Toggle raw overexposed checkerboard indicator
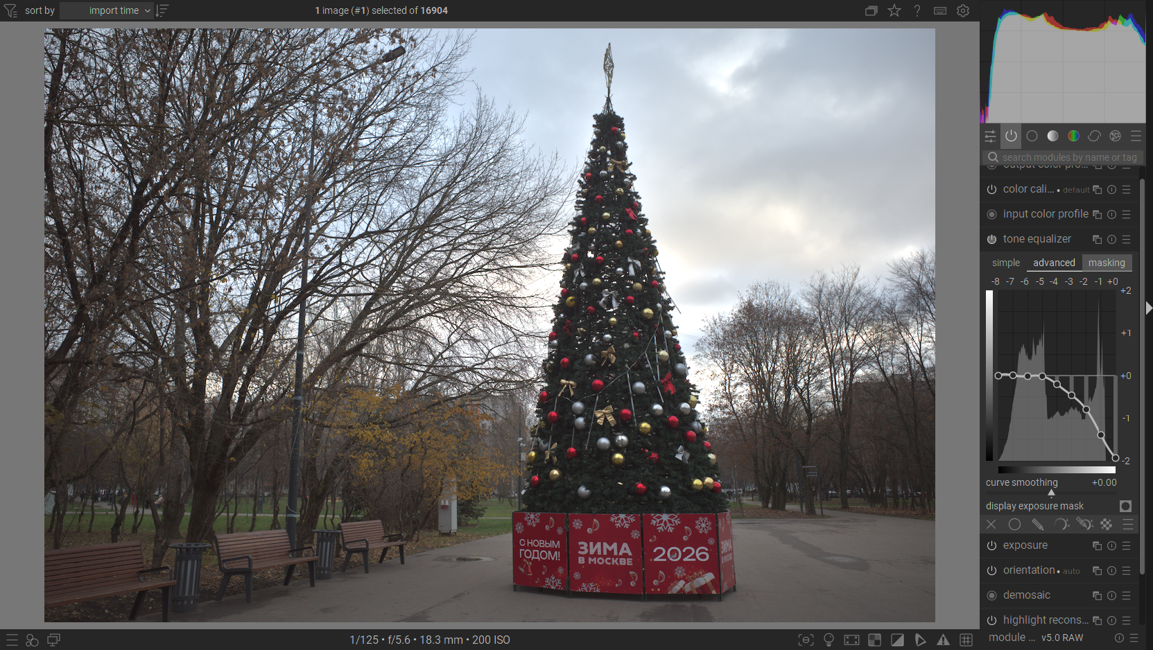This screenshot has width=1153, height=650. [874, 640]
